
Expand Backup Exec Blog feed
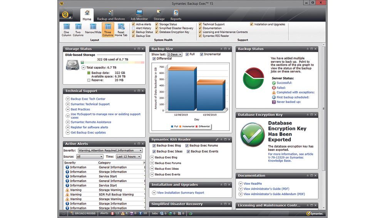click(152, 157)
